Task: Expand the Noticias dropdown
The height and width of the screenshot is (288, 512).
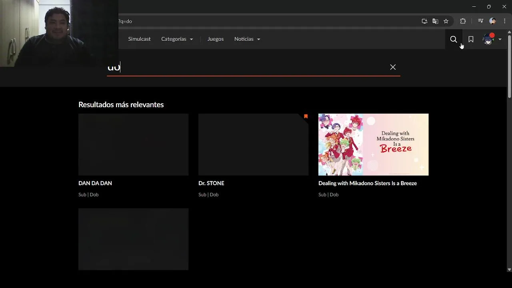Action: [x=247, y=39]
